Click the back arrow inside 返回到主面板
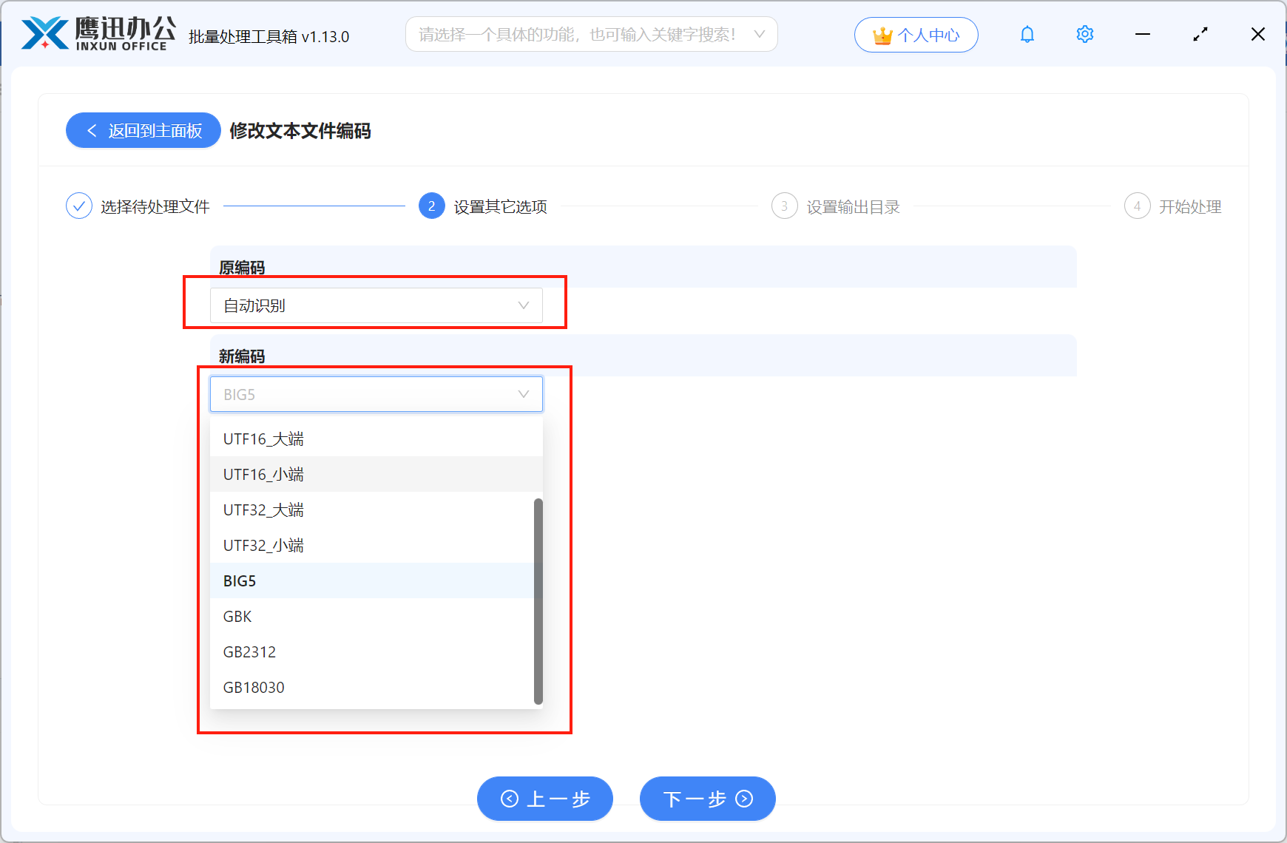Screen dimensions: 1287x843 tap(92, 130)
